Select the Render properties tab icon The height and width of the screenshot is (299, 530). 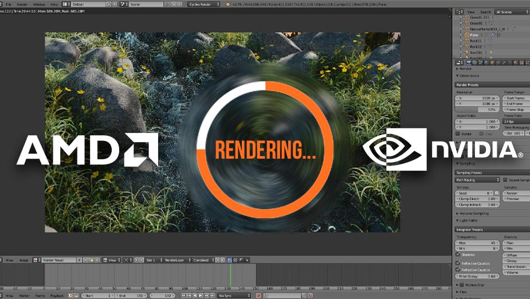point(469,62)
